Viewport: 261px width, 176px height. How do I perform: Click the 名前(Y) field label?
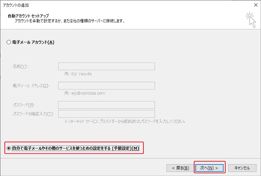(x=23, y=66)
